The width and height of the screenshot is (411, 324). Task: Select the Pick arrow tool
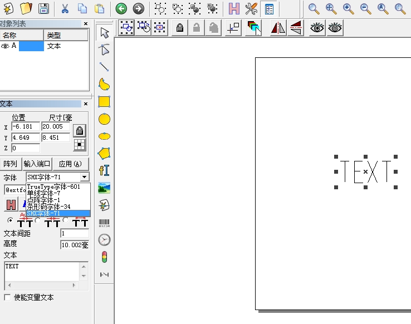[104, 33]
